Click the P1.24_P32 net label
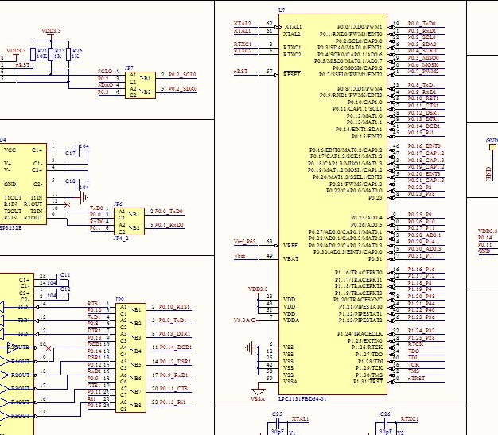The width and height of the screenshot is (498, 435). 421,330
